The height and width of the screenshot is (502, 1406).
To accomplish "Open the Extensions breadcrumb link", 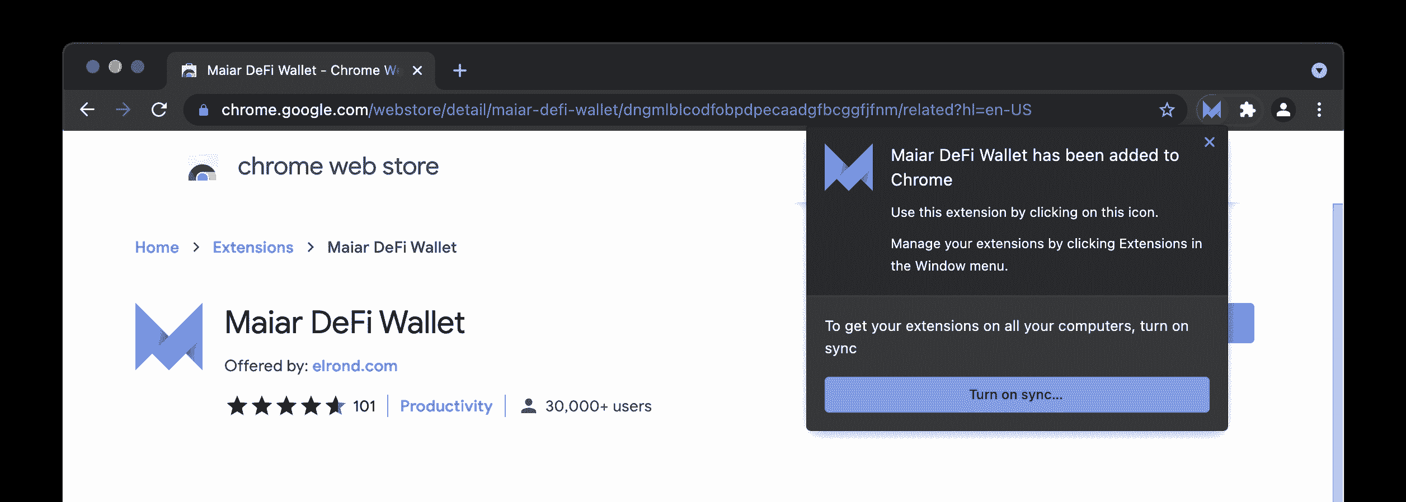I will (253, 247).
